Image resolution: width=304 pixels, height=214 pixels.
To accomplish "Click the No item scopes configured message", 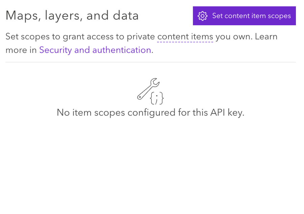I will (x=151, y=112).
